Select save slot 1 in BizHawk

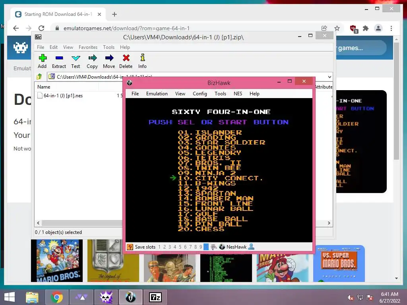159,247
